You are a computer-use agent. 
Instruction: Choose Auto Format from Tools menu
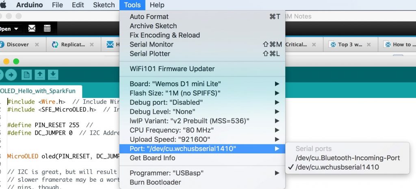202,17
